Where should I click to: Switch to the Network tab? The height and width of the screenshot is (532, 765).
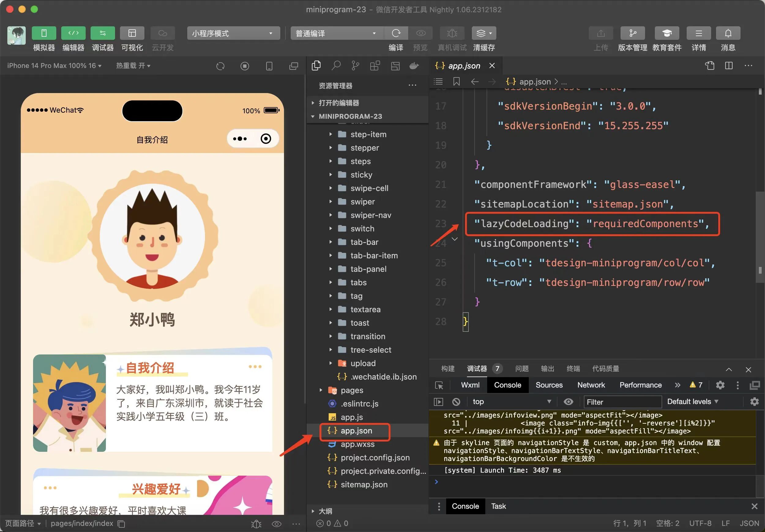591,385
